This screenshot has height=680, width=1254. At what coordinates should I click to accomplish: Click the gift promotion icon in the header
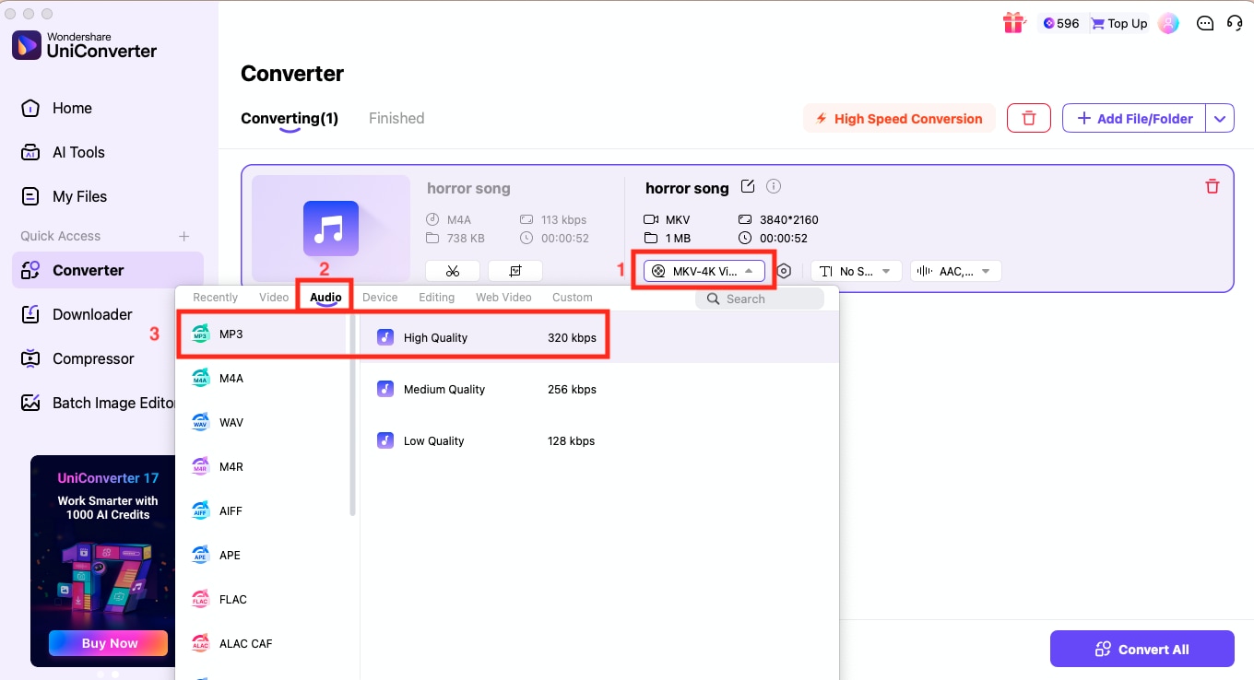[1014, 22]
